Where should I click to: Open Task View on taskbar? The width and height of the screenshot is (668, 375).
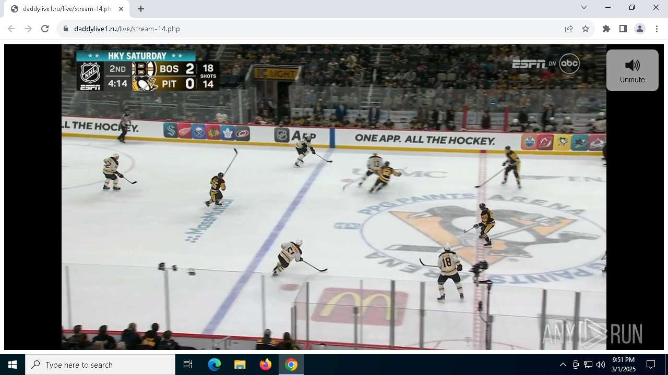tap(188, 365)
